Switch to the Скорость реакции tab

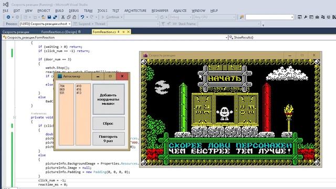[x=16, y=32]
